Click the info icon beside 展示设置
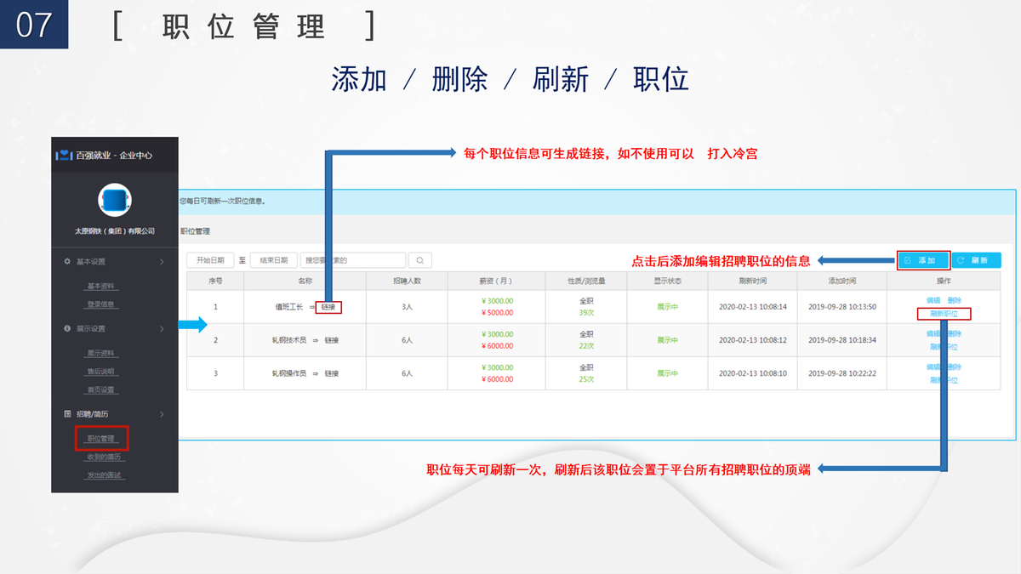 tap(67, 328)
